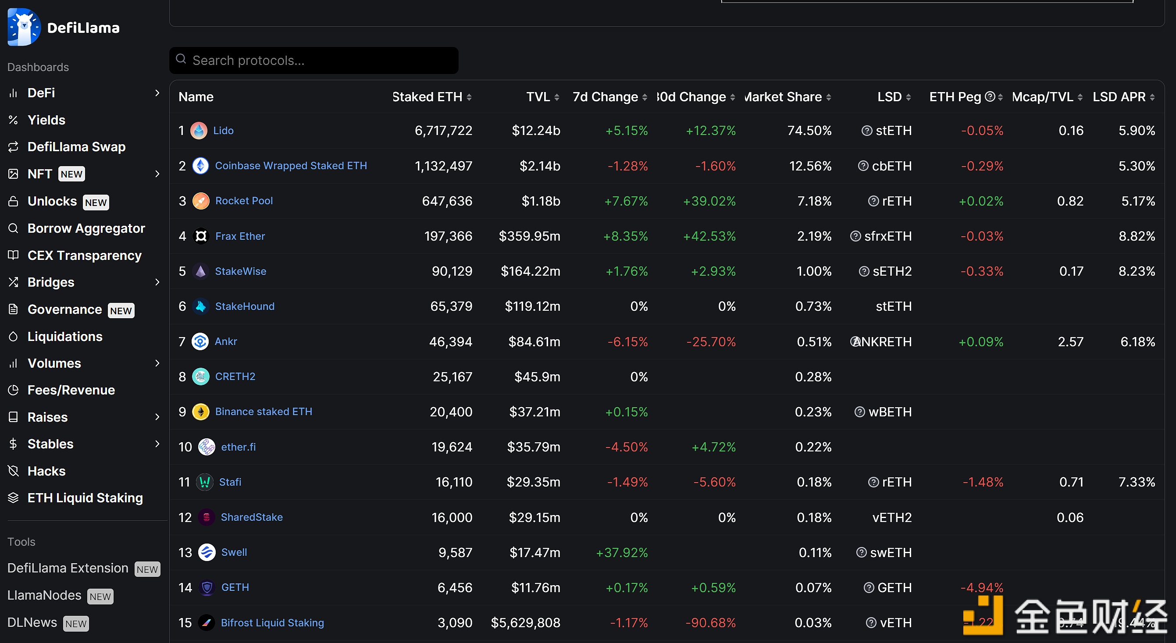Image resolution: width=1176 pixels, height=643 pixels.
Task: Click the SharedStake logo icon
Action: click(x=207, y=518)
